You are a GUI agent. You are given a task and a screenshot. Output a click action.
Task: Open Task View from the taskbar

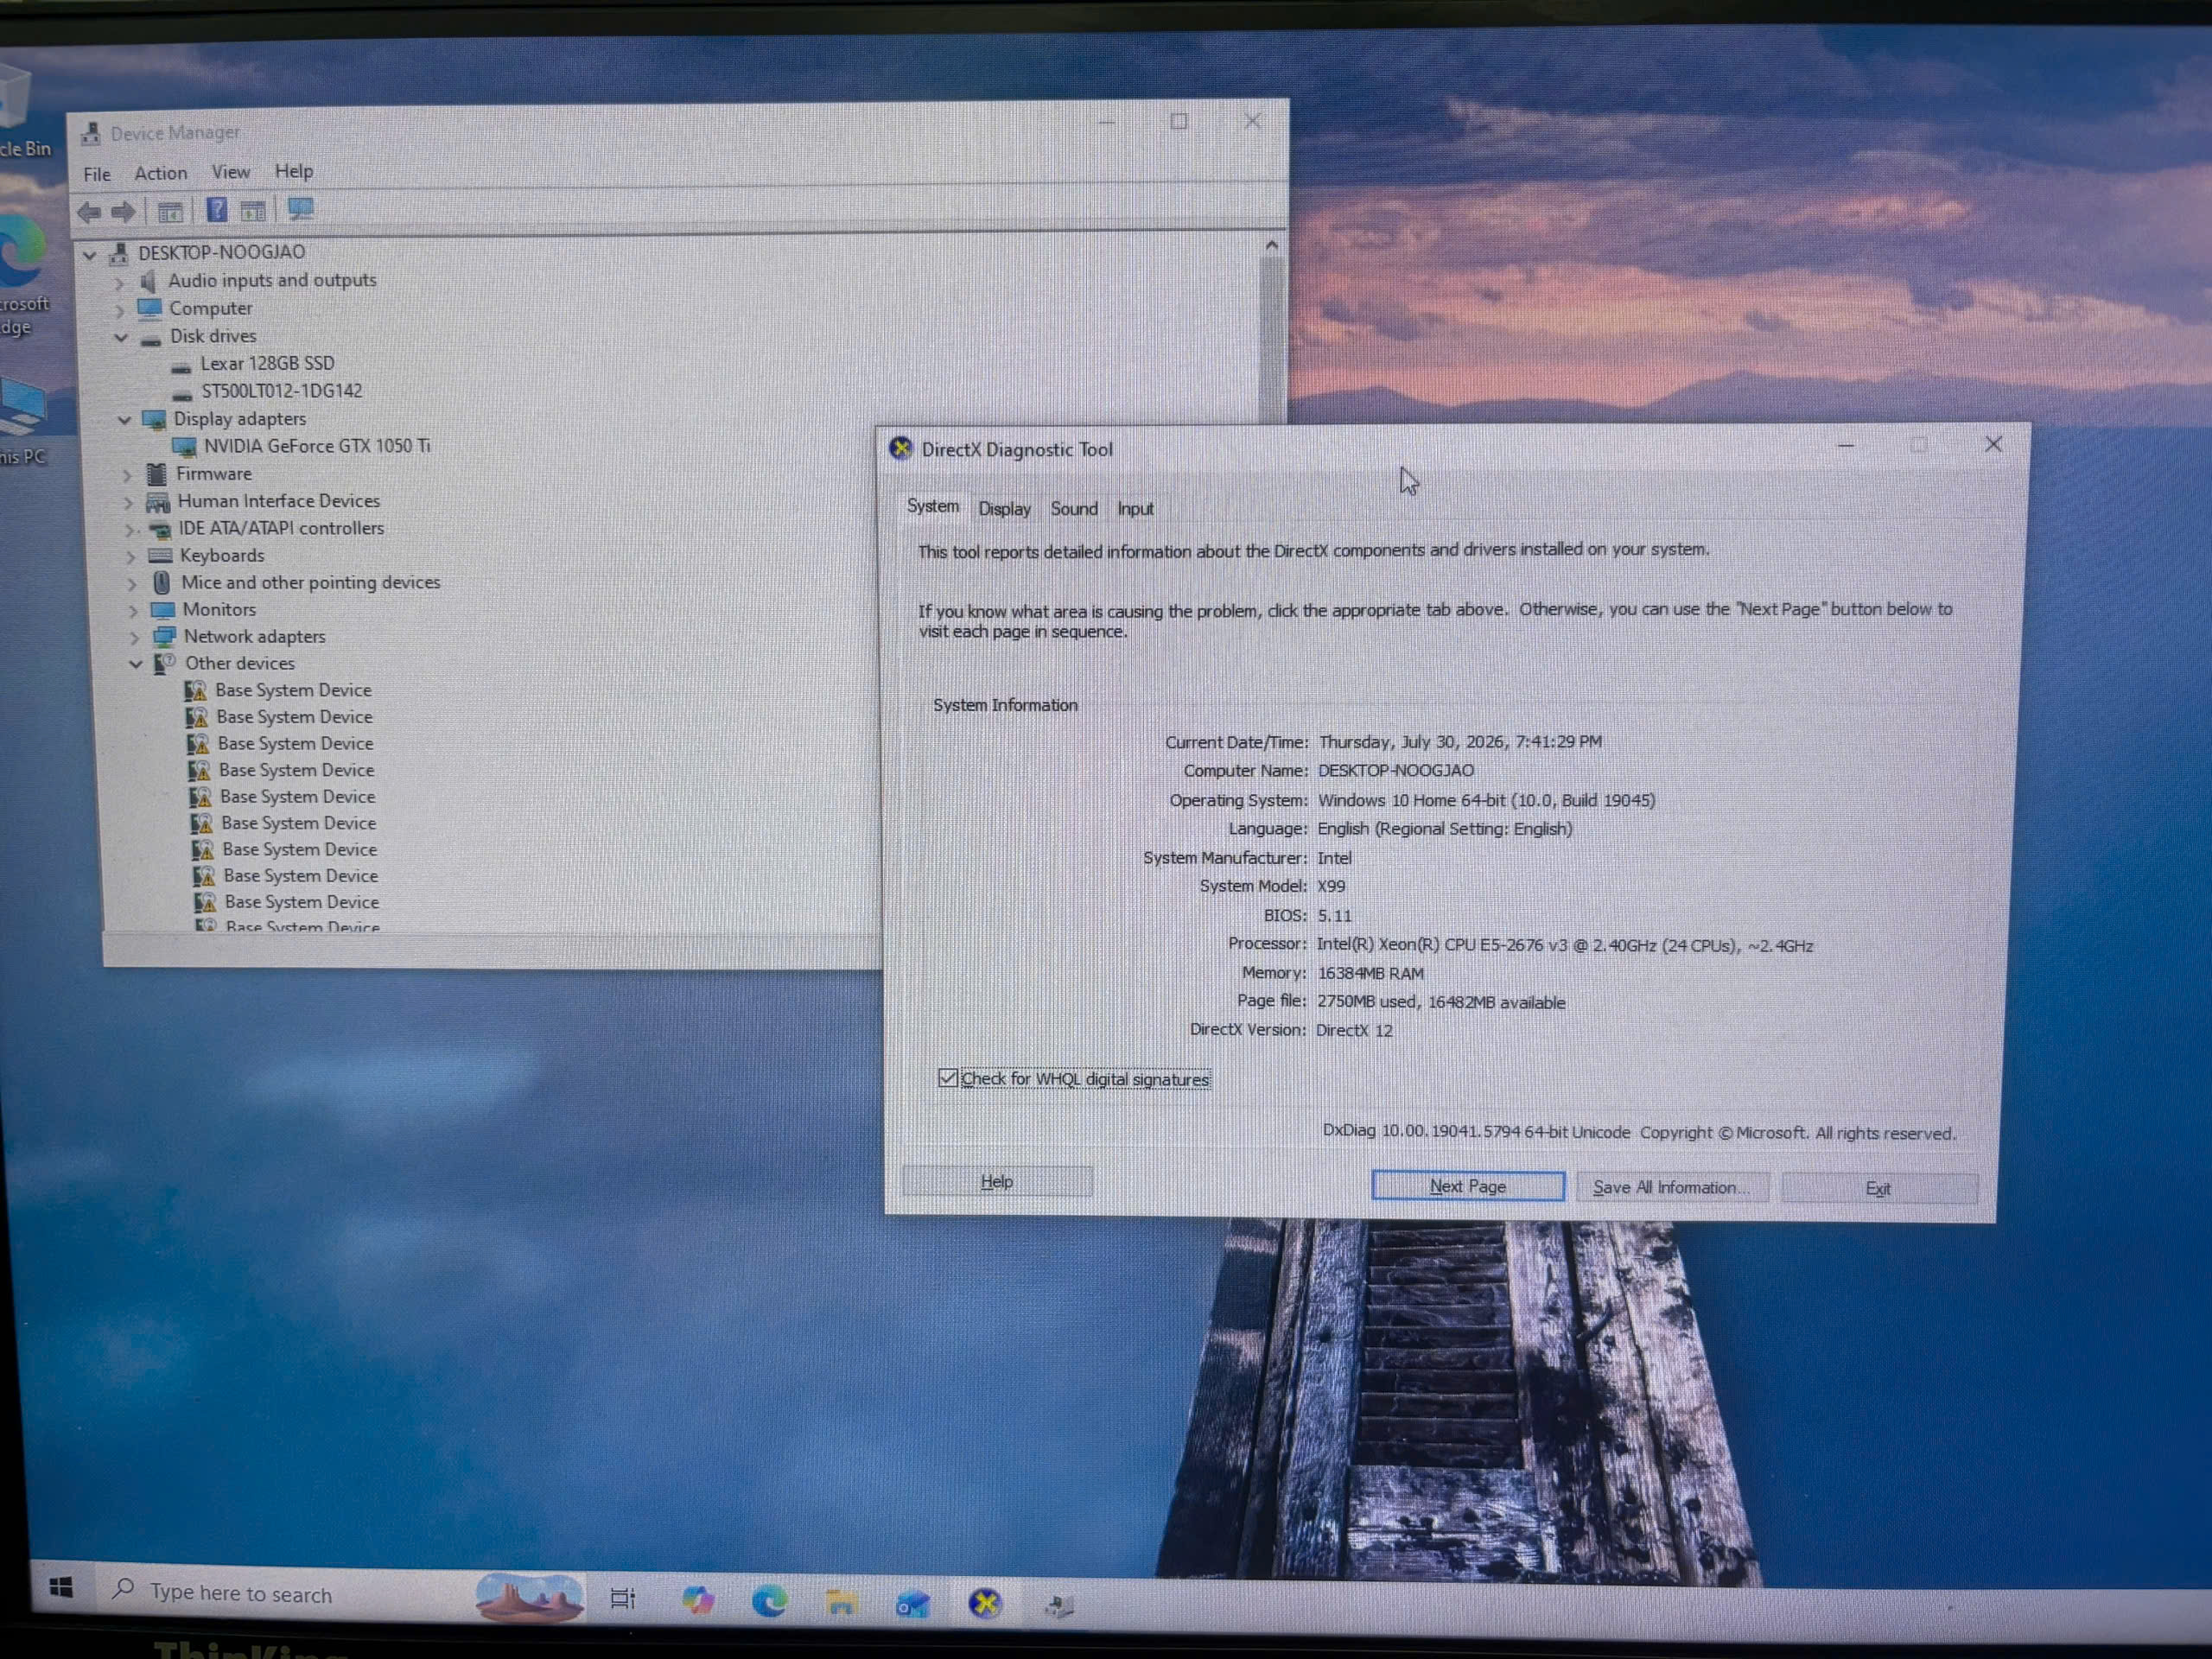tap(622, 1599)
